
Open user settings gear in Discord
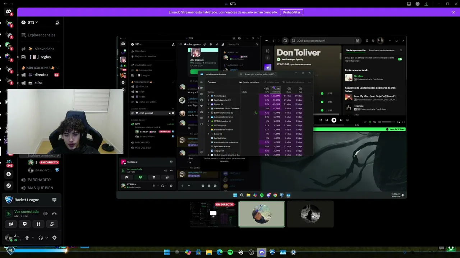54,238
